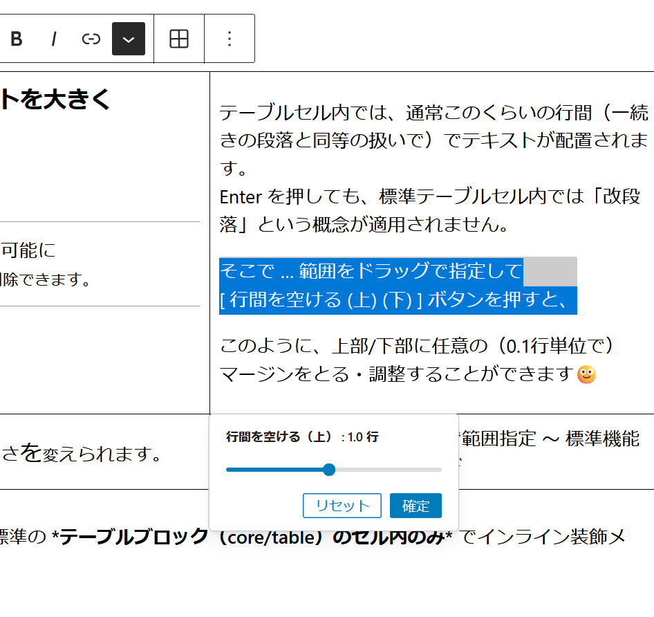This screenshot has height=617, width=654.
Task: Toggle bold formatting in the toolbar
Action: tap(17, 39)
